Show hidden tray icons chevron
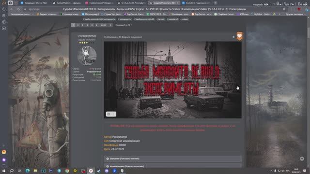The image size is (310, 174). pyautogui.click(x=271, y=171)
